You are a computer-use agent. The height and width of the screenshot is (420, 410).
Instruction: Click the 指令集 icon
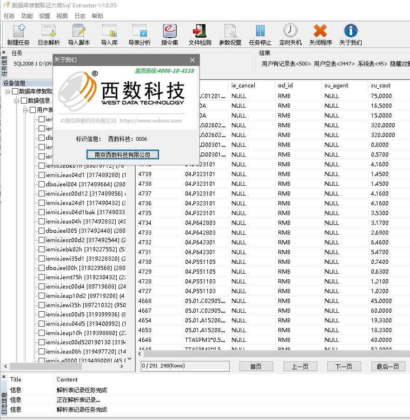click(170, 34)
